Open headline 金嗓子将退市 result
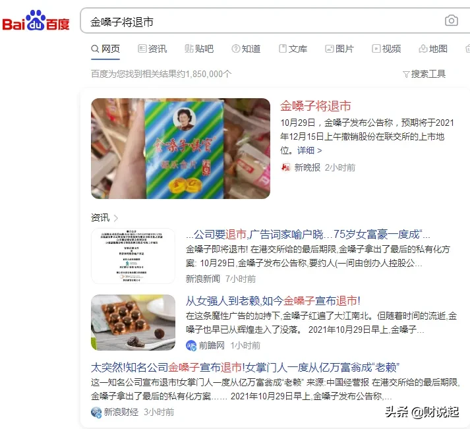The height and width of the screenshot is (429, 470). point(315,106)
